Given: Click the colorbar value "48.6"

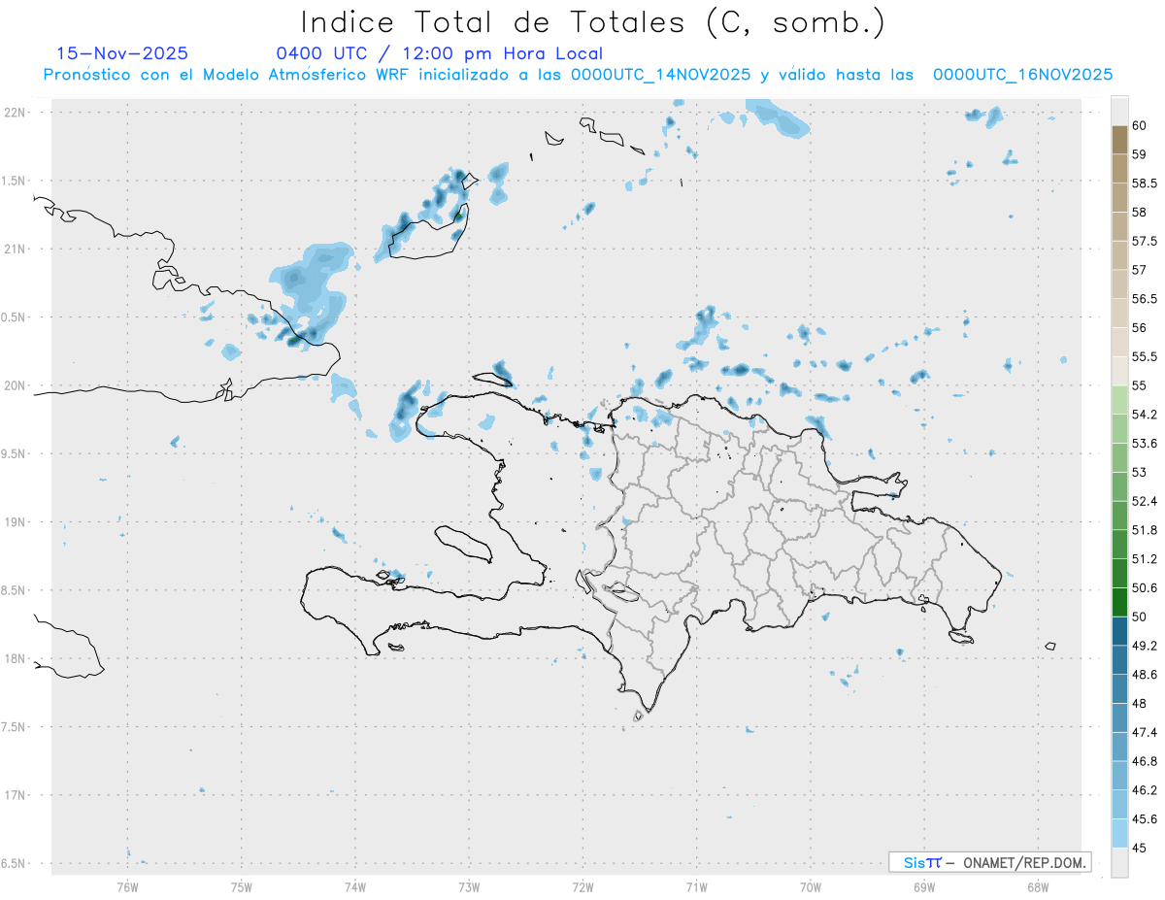Looking at the screenshot, I should [x=1144, y=675].
